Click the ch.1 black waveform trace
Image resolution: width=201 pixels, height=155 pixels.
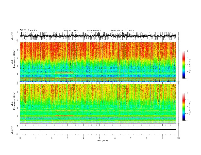98,36
